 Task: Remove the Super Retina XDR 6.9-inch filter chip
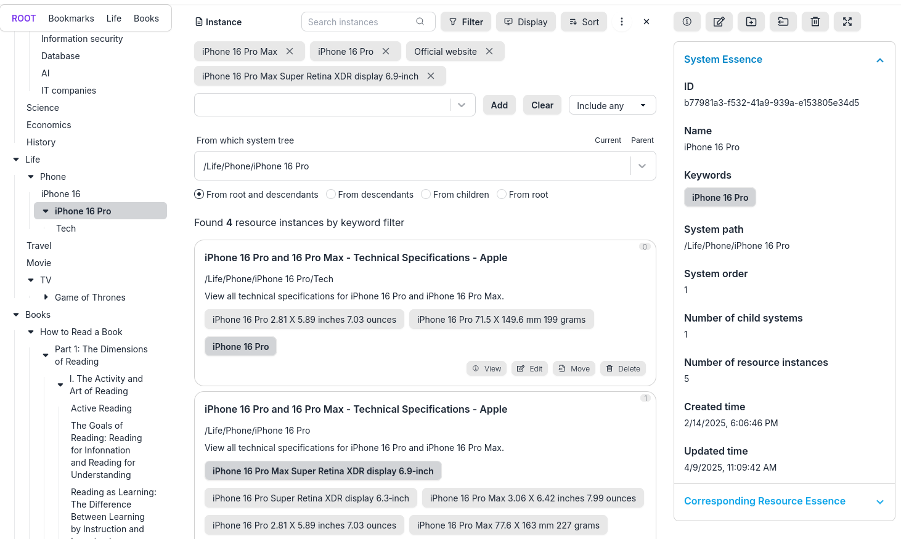[x=431, y=76]
